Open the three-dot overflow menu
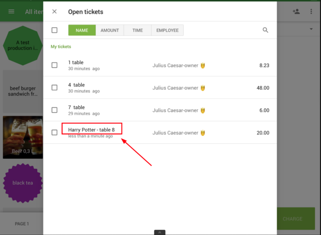321x235 pixels. pos(311,12)
